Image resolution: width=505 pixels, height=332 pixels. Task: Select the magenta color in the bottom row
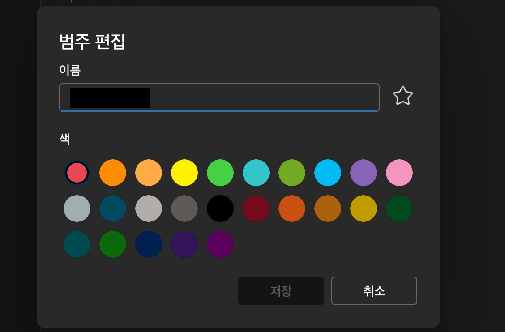pos(220,244)
